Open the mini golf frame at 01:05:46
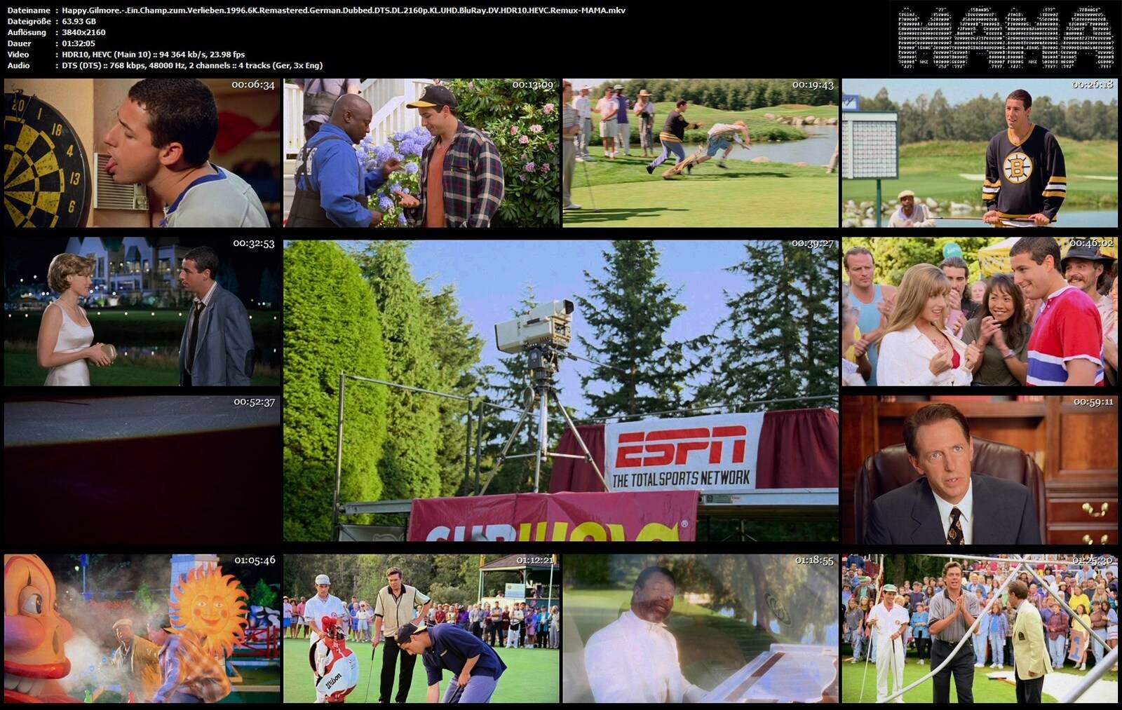 (142, 629)
